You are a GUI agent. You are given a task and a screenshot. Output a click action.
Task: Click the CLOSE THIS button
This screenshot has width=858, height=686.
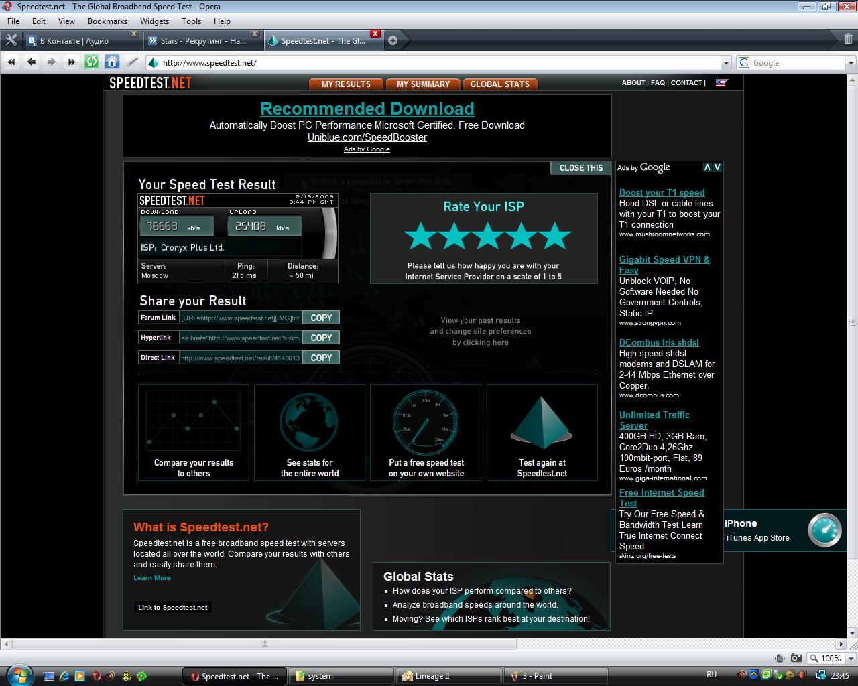click(581, 168)
